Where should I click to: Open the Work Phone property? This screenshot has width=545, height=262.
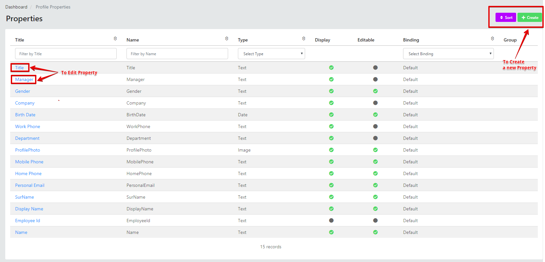[x=28, y=126]
